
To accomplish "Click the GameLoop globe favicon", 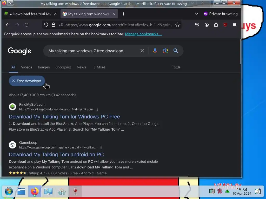I will tap(12, 145).
